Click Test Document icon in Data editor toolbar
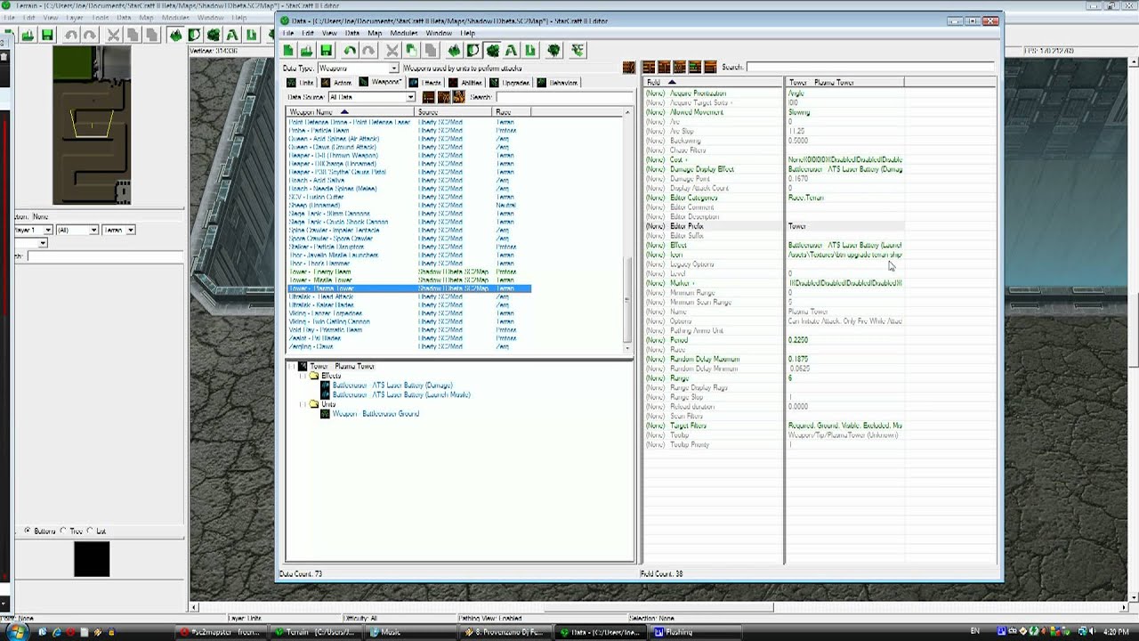 pyautogui.click(x=554, y=51)
